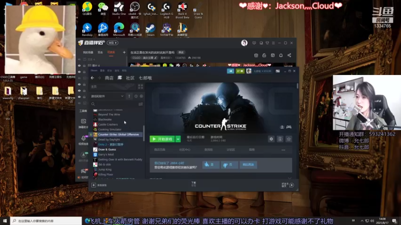
Task: Click the Steam account avatar in the title bar
Action: [249, 71]
